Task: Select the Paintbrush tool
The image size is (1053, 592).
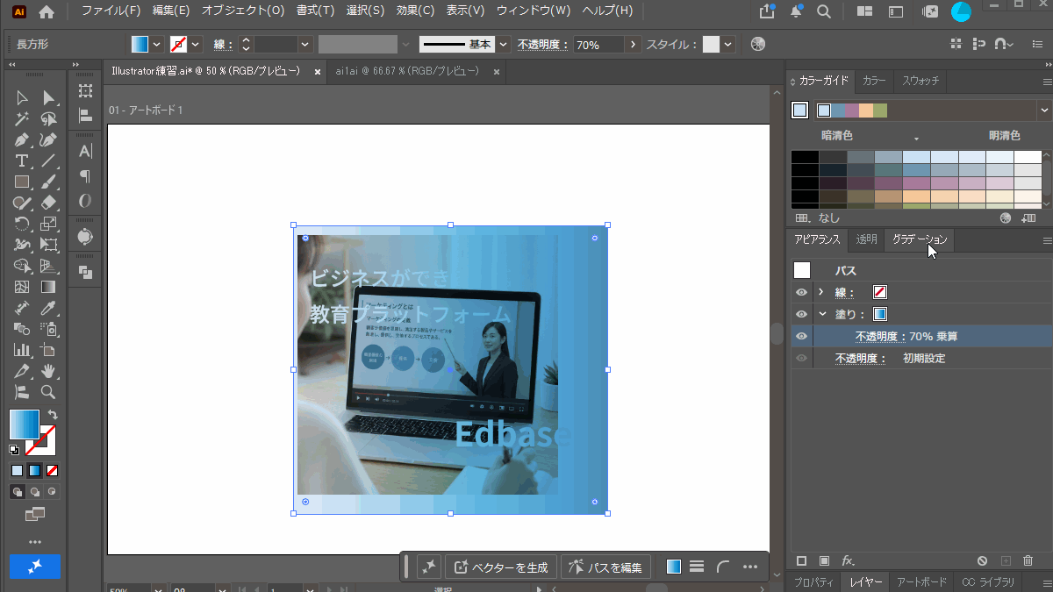Action: click(49, 182)
